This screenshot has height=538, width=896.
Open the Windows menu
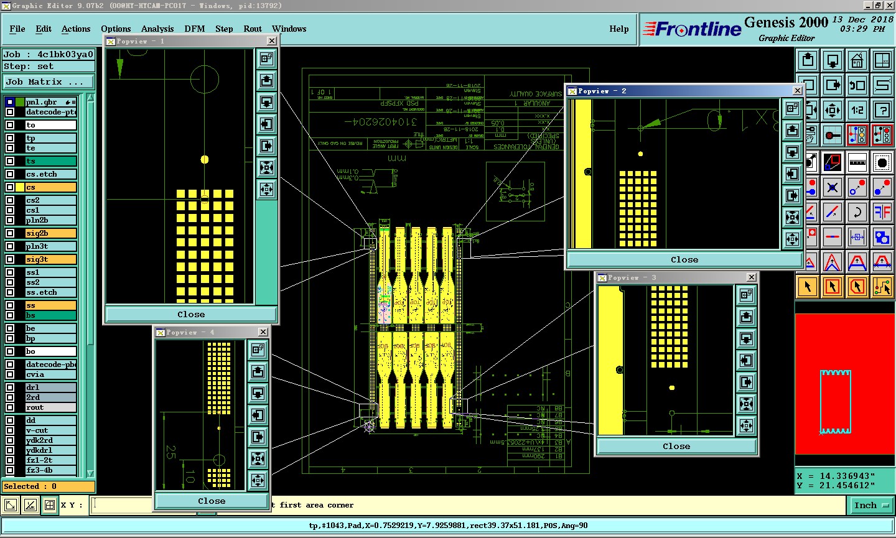(289, 29)
